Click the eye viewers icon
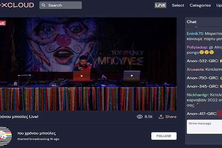 [139, 117]
